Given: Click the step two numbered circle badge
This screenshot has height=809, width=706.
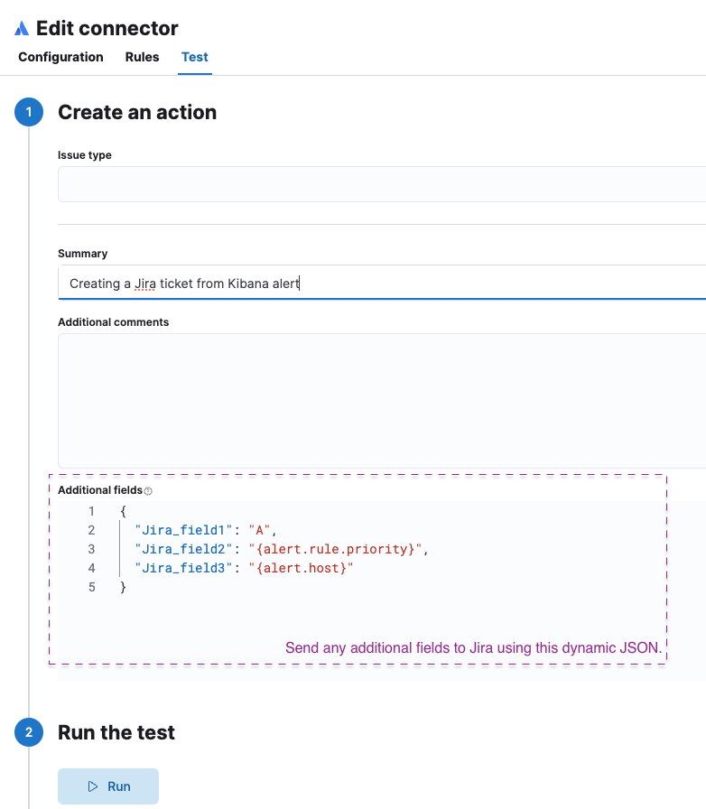Looking at the screenshot, I should pos(28,732).
